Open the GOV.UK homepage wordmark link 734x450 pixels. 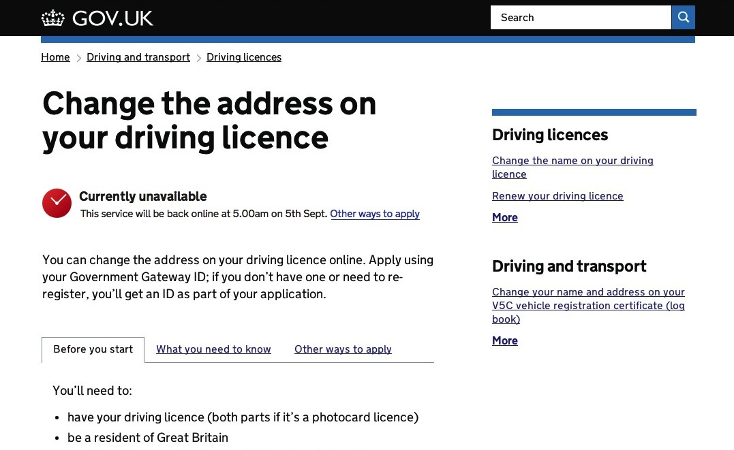click(112, 18)
